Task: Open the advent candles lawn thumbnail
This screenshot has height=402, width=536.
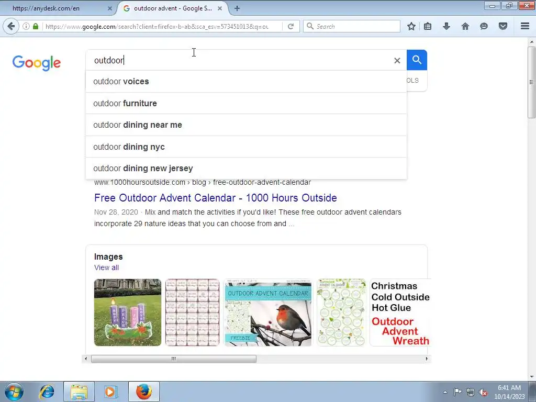Action: (128, 312)
